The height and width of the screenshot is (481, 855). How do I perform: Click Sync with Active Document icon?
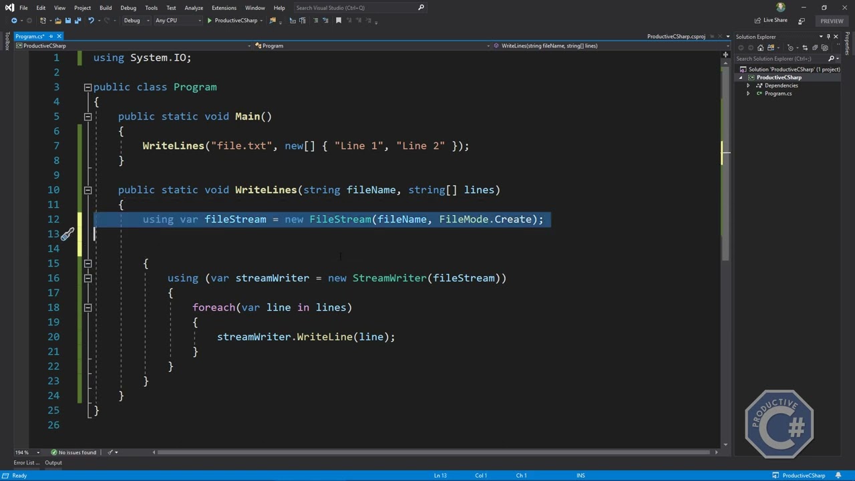tap(805, 48)
